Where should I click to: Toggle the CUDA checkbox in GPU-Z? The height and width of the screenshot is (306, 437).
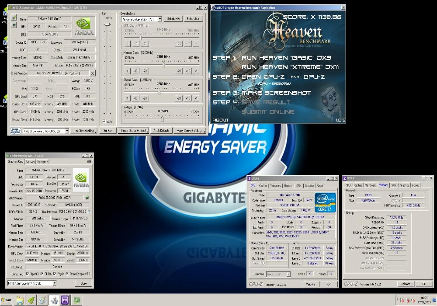(42, 274)
